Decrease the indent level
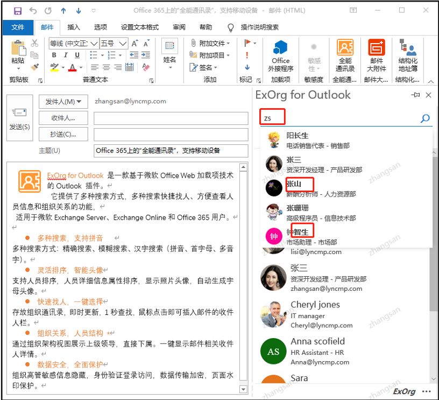This screenshot has width=439, height=400. tap(134, 55)
